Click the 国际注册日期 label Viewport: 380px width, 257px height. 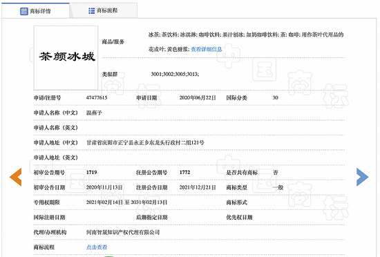[49, 217]
